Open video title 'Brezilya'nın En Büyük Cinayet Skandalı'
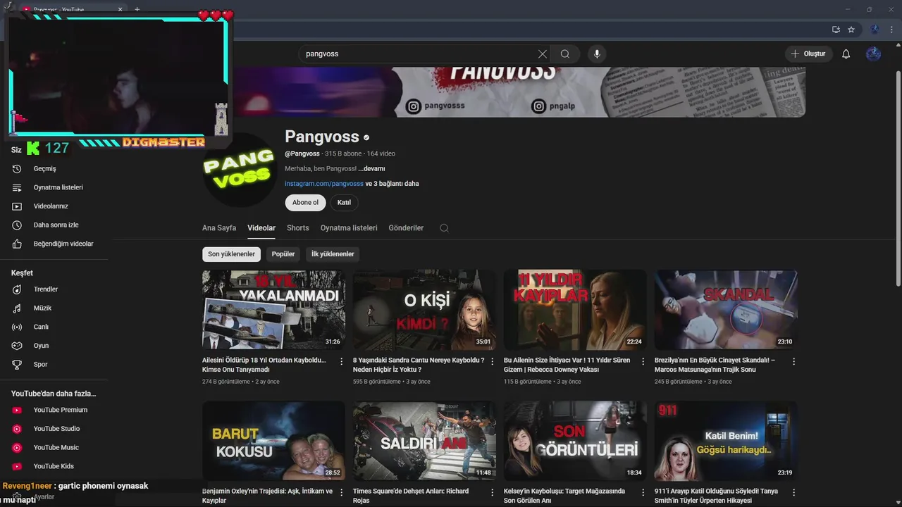This screenshot has width=902, height=507. (x=715, y=365)
